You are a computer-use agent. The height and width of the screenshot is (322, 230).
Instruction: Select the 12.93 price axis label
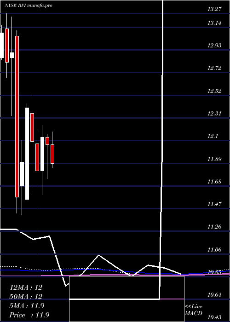[x=214, y=46]
